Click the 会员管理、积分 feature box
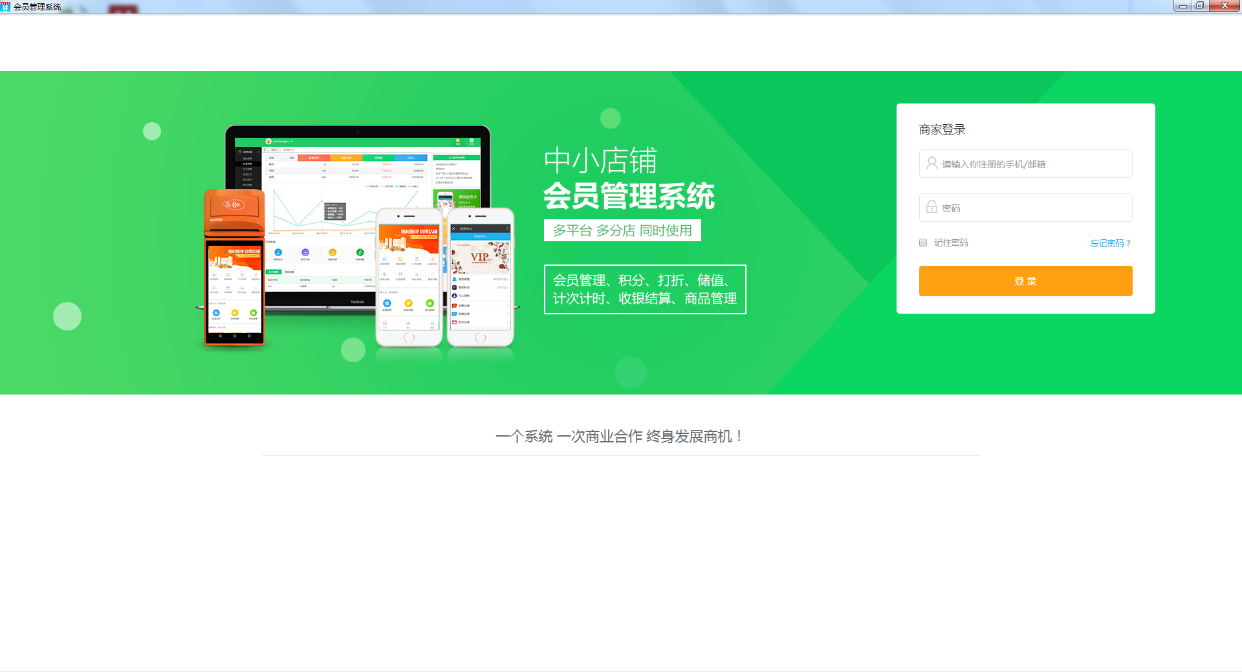This screenshot has width=1242, height=672. (644, 289)
